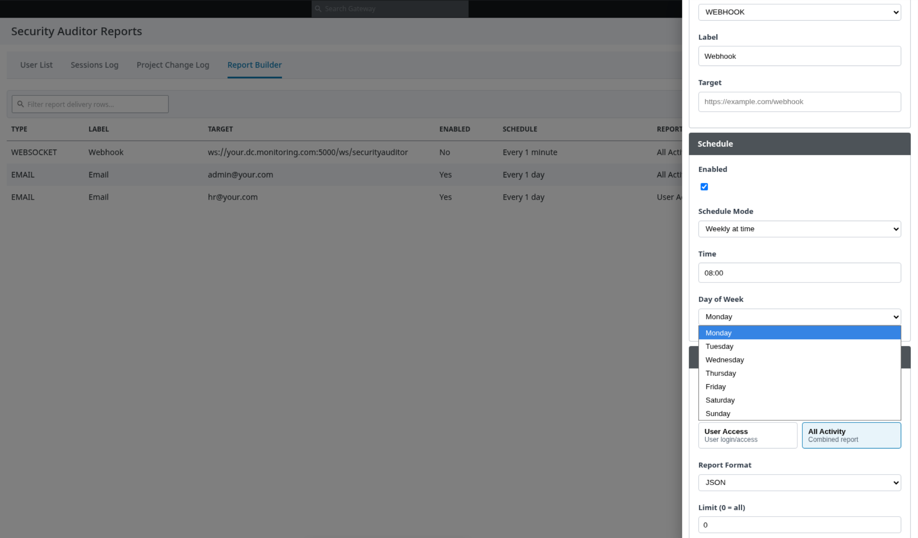Switch to the User List tab

point(37,65)
